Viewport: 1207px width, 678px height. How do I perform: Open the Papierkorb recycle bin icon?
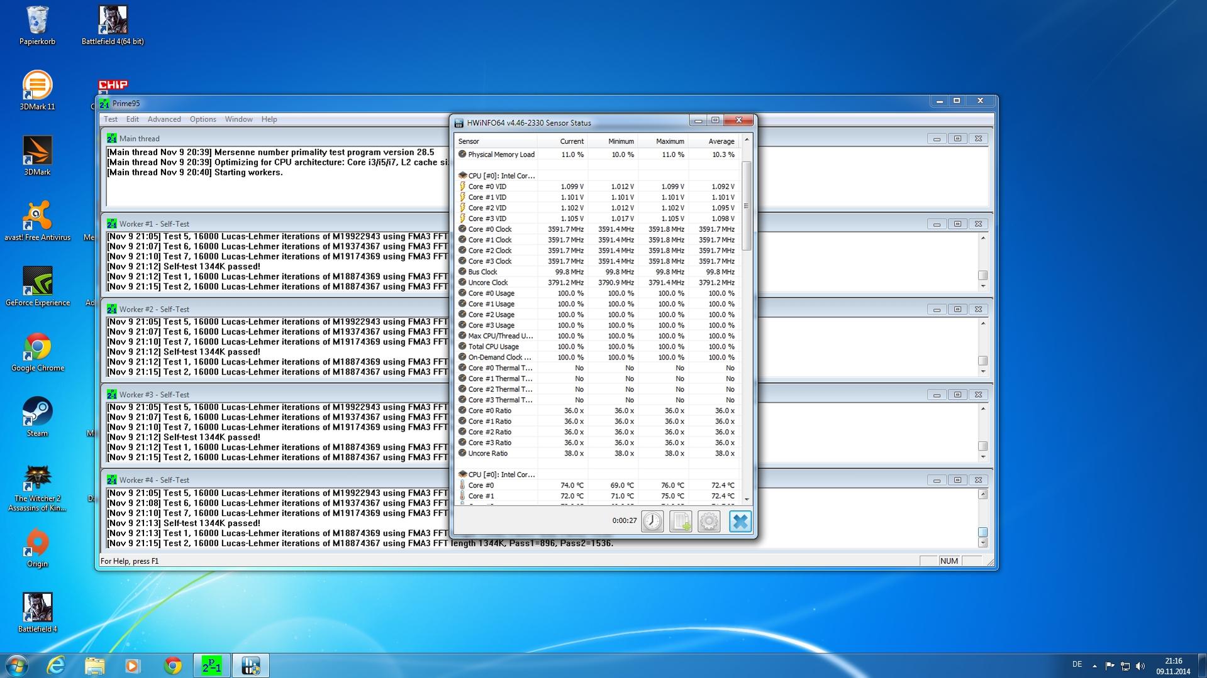[x=37, y=26]
